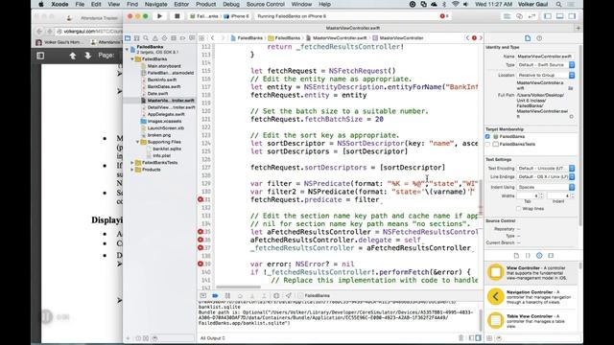
Task: Collapse the FailedBanks project root
Action: coord(127,49)
